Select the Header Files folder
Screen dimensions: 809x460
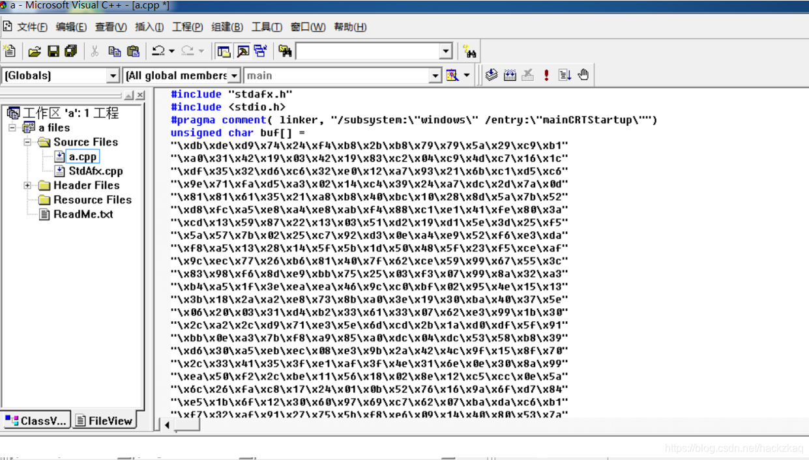[x=86, y=185]
